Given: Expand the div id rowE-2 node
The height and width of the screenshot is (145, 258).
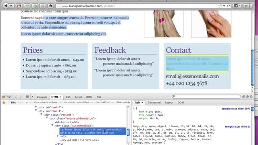Looking at the screenshot, I should [x=36, y=107].
